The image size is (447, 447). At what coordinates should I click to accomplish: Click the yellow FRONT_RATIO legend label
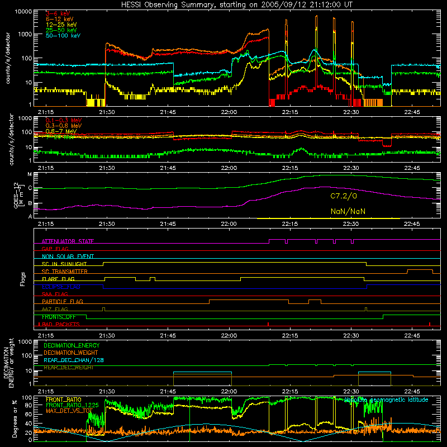click(64, 400)
